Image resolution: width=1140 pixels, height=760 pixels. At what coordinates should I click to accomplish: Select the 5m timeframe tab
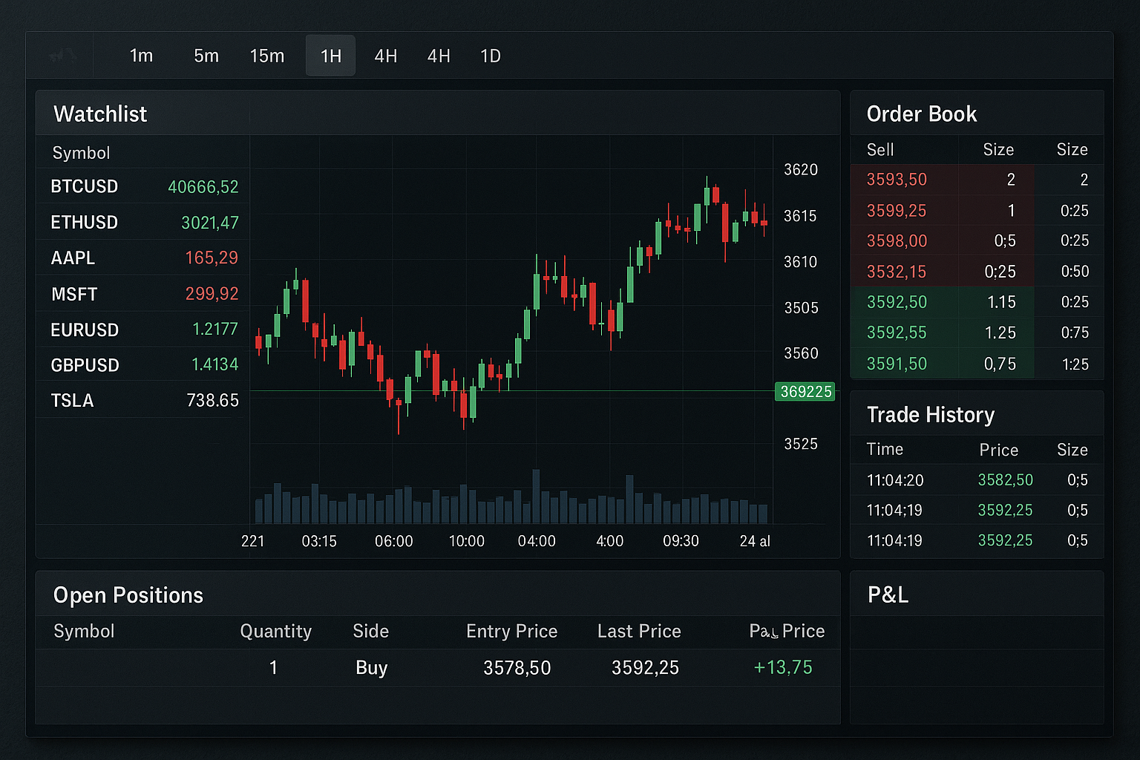point(206,56)
